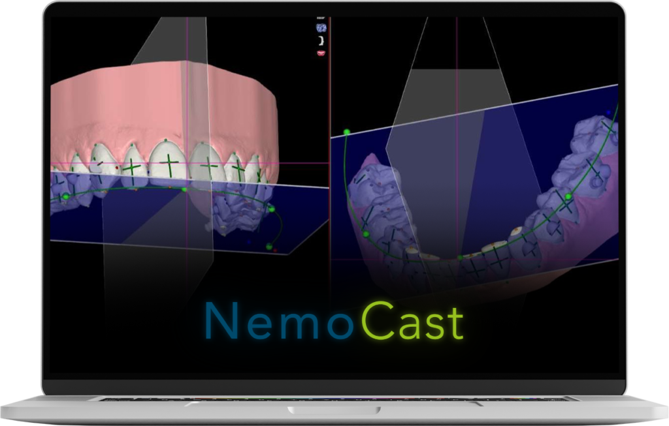Switch to the red lips smile icon
Screen dimensions: 669x426
click(x=321, y=52)
